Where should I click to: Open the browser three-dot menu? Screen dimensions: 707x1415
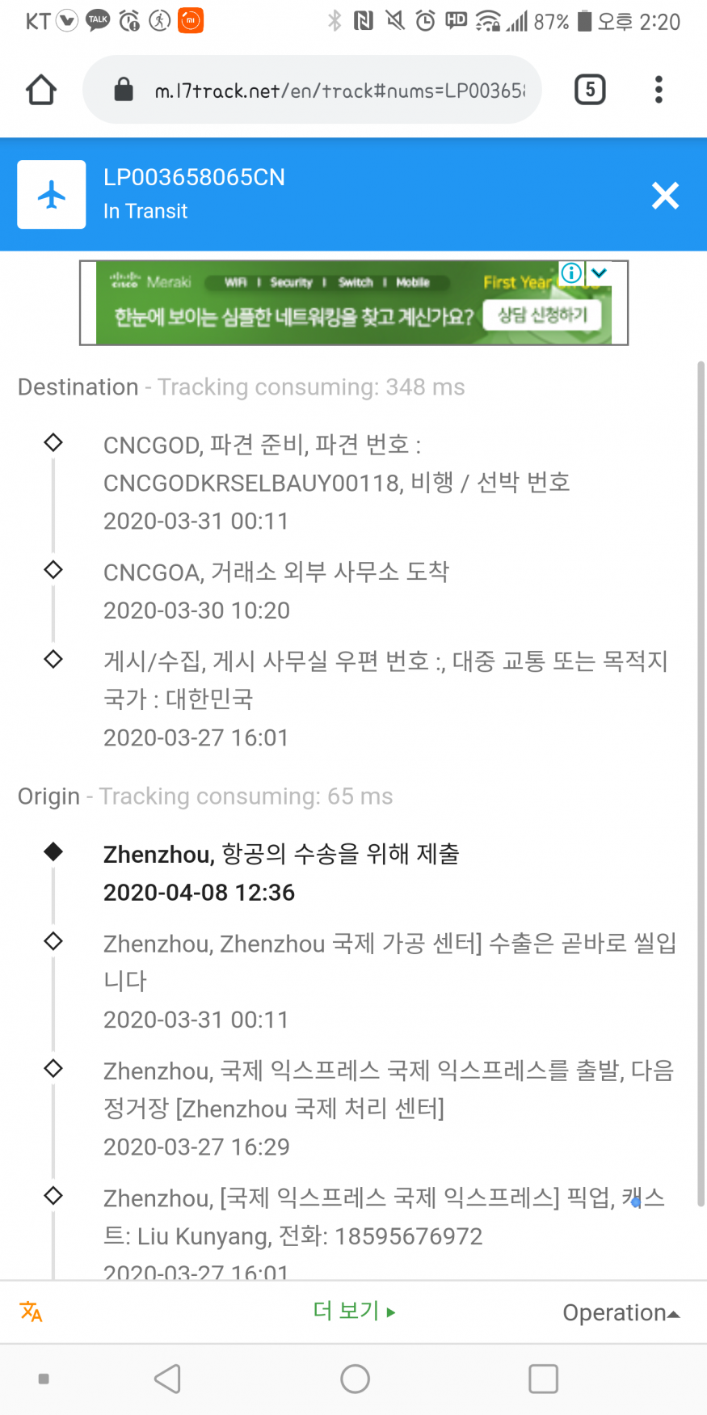point(659,90)
